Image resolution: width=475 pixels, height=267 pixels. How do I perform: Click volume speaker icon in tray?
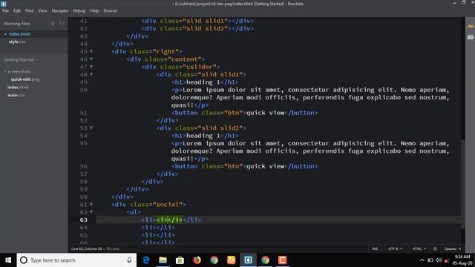(x=439, y=260)
